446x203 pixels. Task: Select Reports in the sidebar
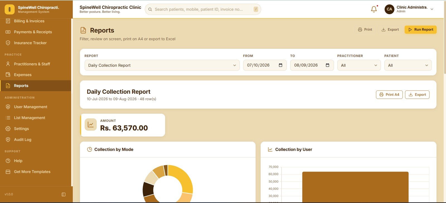[x=36, y=86]
